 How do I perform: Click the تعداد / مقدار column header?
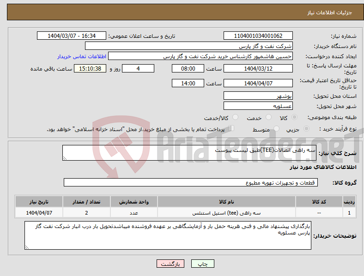coord(86,202)
